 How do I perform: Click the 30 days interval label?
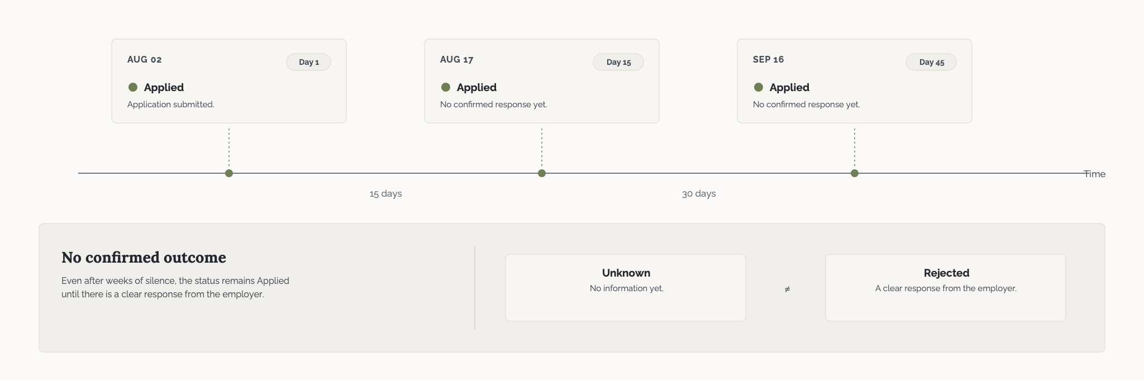coord(699,194)
